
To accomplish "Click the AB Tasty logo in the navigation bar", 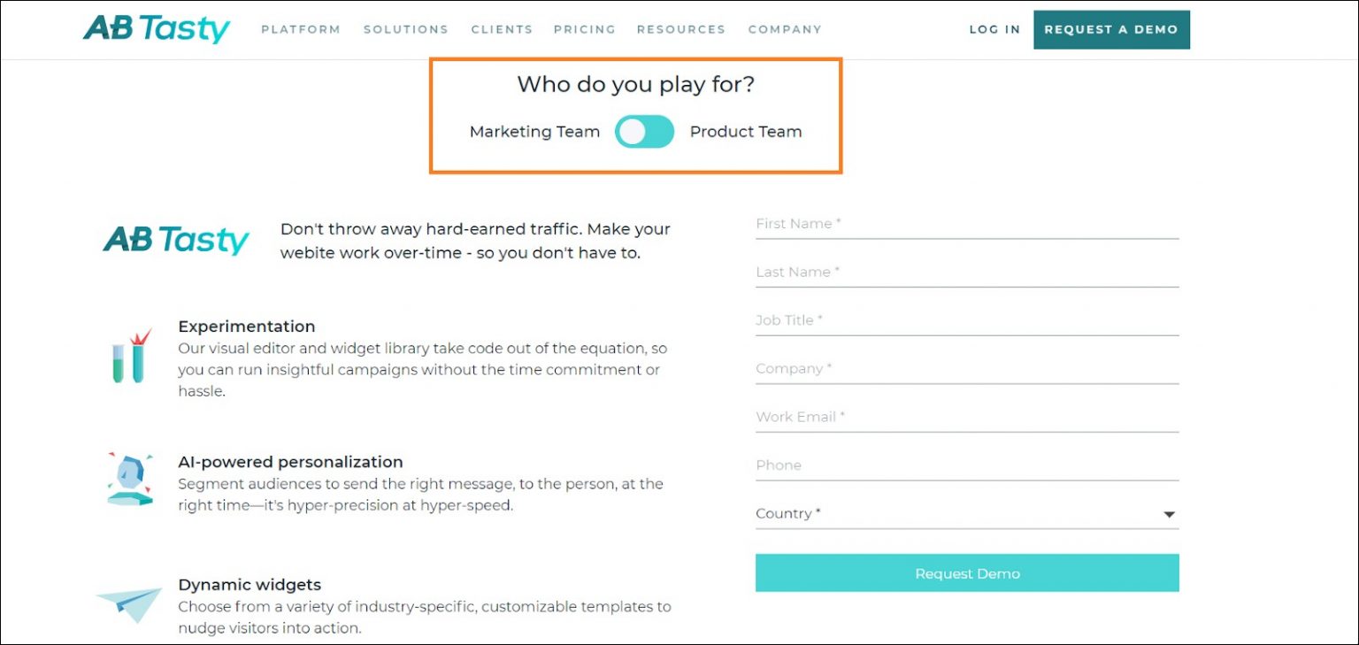I will click(x=157, y=29).
